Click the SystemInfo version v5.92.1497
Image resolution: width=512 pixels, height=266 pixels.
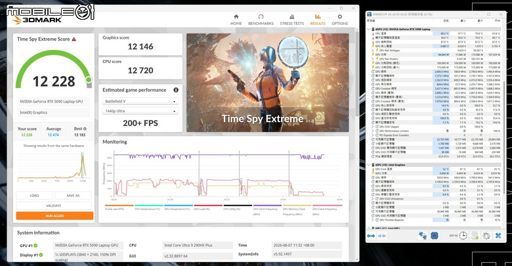tap(307, 254)
